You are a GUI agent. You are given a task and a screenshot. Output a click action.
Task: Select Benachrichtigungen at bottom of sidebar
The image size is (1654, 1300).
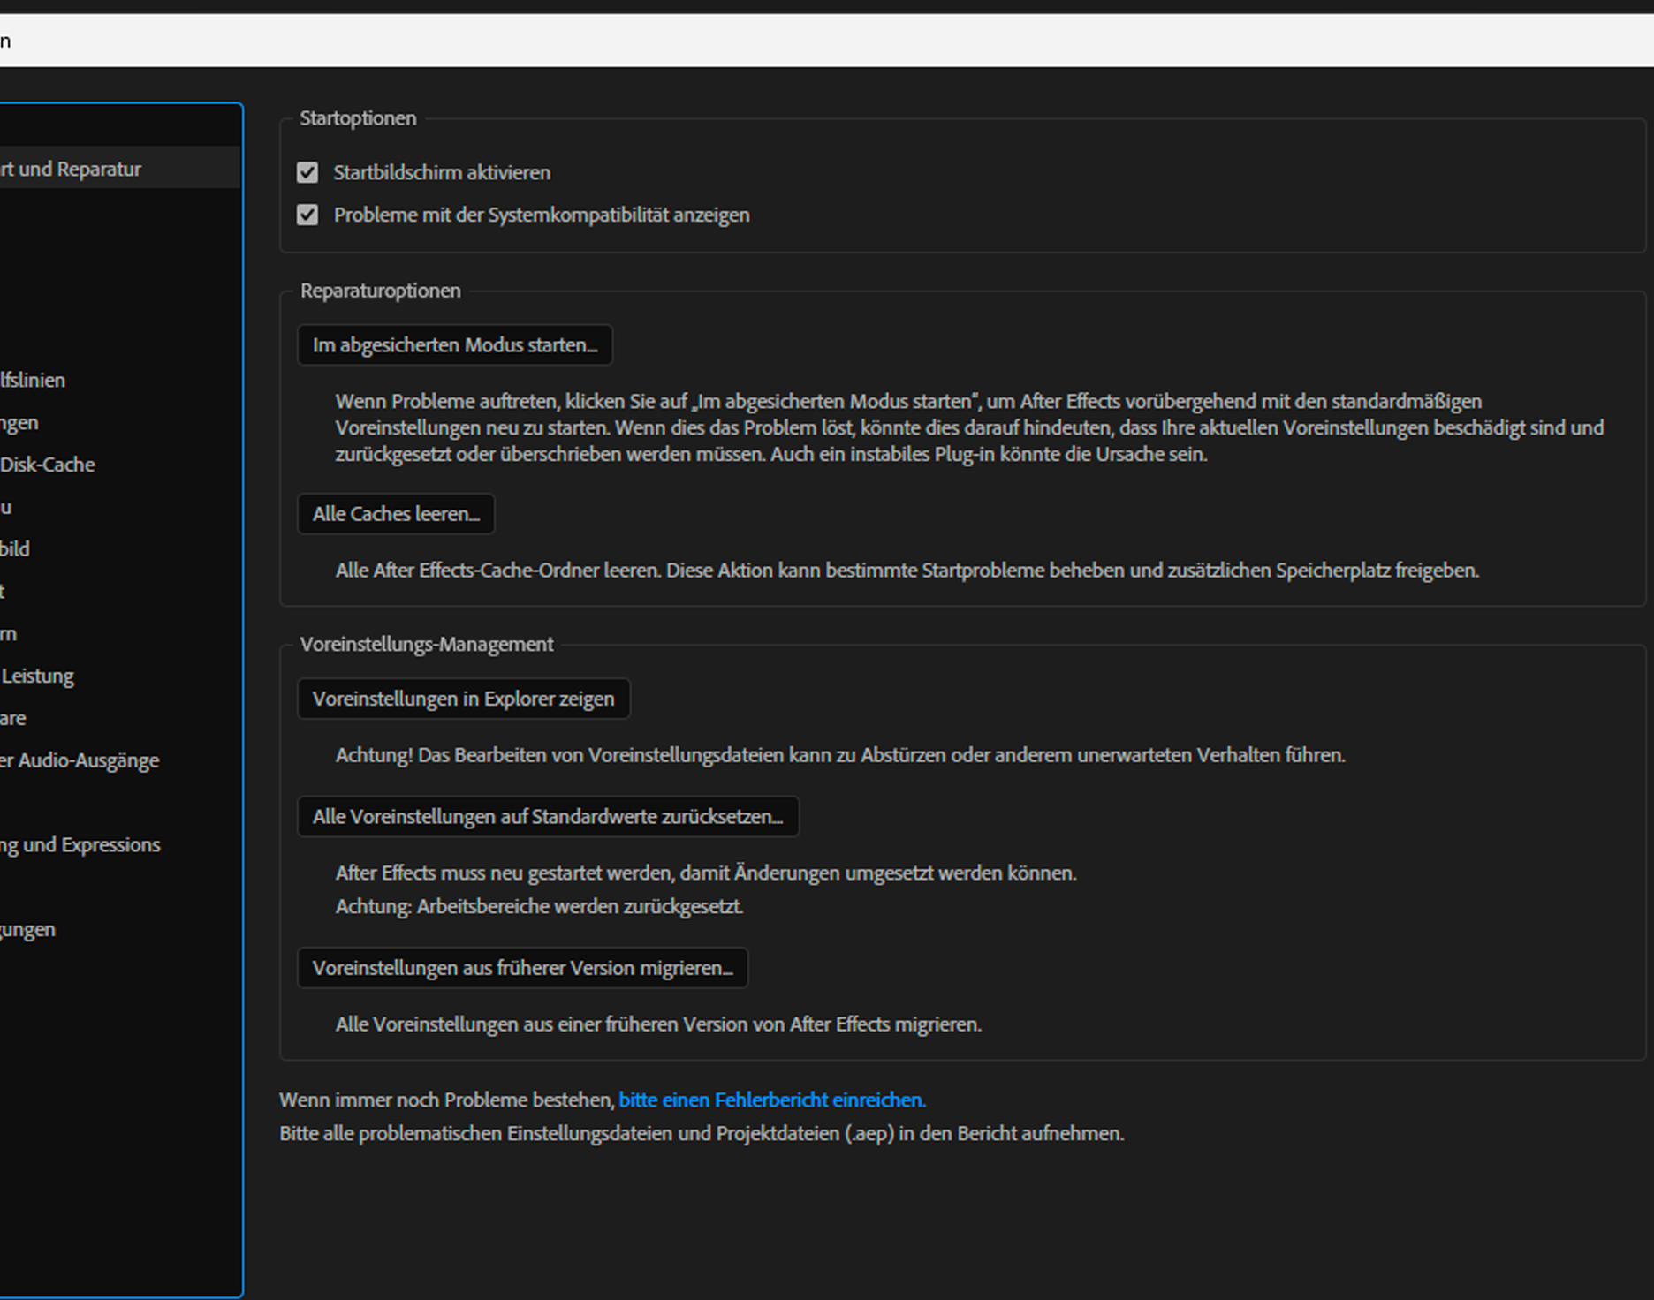(28, 929)
